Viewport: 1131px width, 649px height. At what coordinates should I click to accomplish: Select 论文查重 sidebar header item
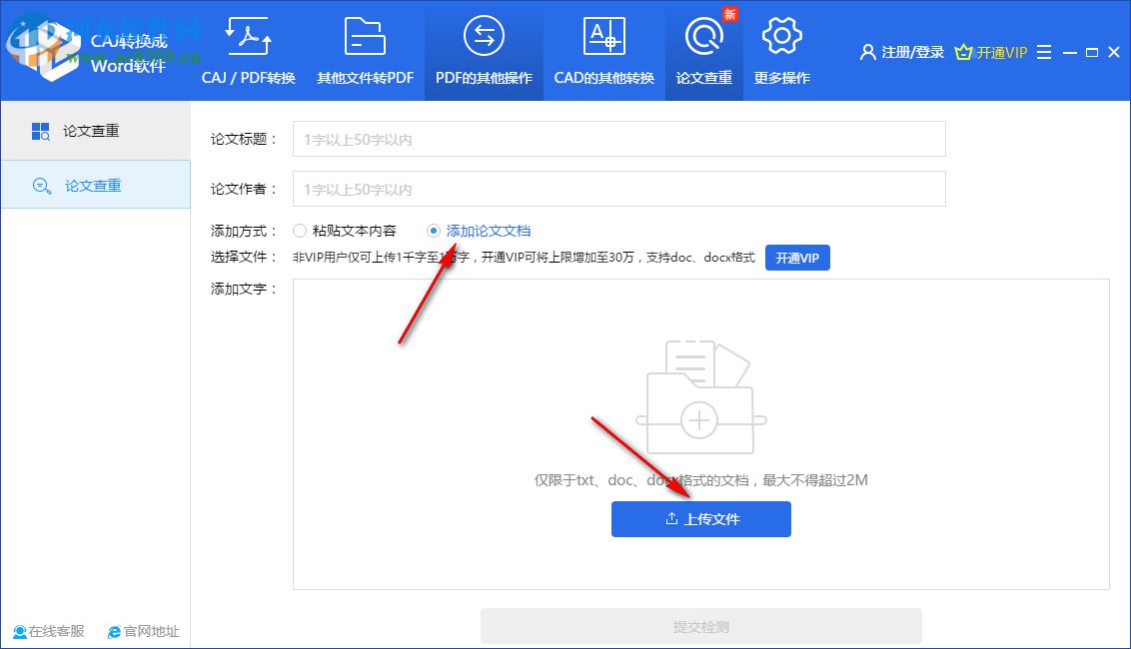[95, 131]
